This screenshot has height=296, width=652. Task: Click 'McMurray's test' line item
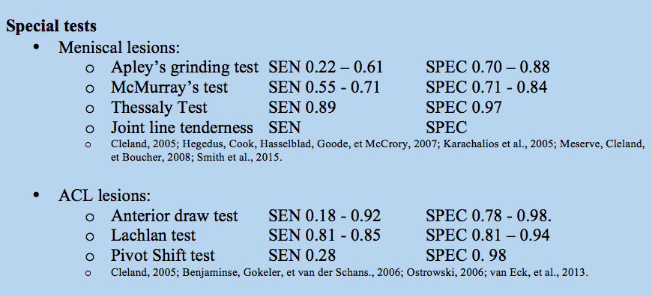coord(169,87)
